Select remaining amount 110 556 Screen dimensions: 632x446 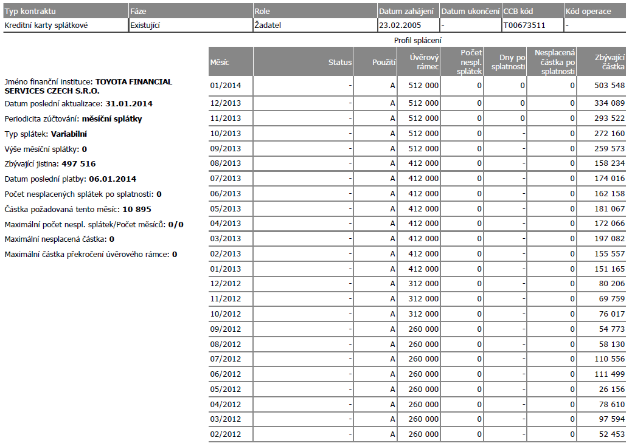(602, 359)
